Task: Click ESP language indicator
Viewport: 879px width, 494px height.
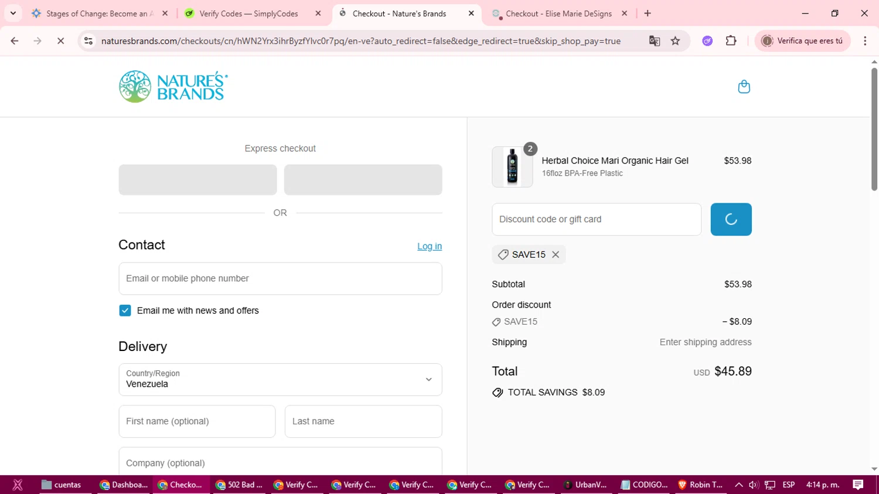Action: (789, 485)
